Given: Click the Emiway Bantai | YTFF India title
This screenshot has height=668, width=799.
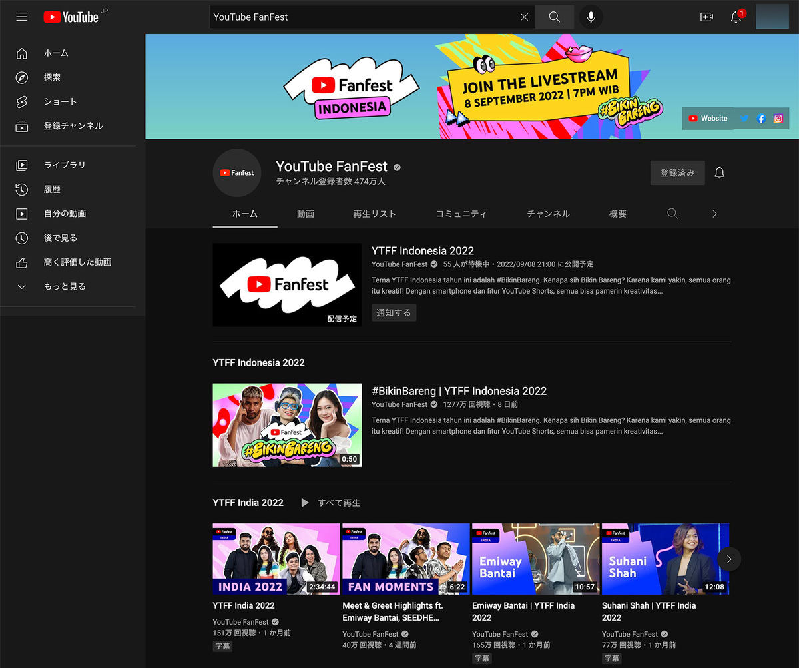Looking at the screenshot, I should pos(523,611).
